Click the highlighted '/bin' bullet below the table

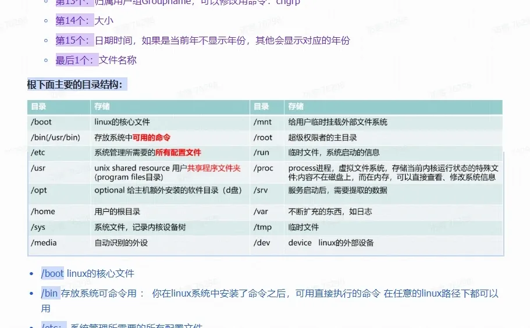[51, 293]
